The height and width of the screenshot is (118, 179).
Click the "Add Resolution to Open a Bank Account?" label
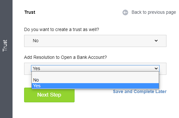pyautogui.click(x=66, y=57)
